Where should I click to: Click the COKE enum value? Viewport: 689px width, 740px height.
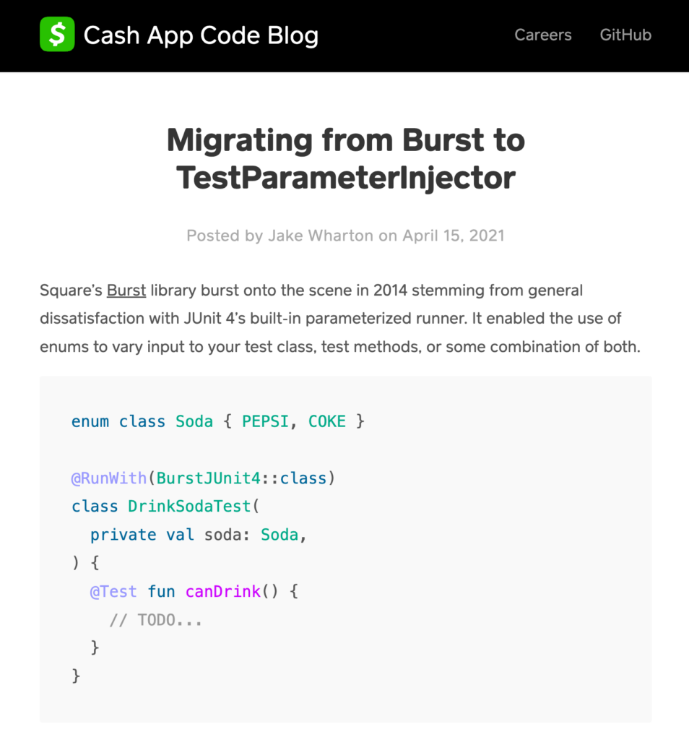tap(327, 421)
